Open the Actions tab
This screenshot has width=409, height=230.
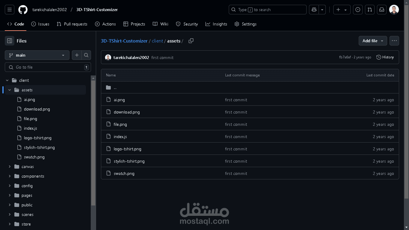[x=105, y=24]
